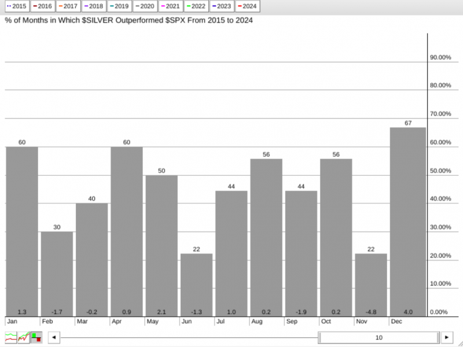The image size is (463, 347).
Task: Click the chart title mentioning $SILVER Outperformed $SPX
Action: tap(128, 20)
